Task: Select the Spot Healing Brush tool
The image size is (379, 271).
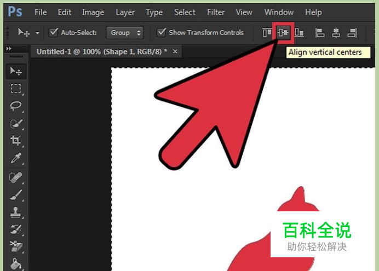Action: point(16,177)
